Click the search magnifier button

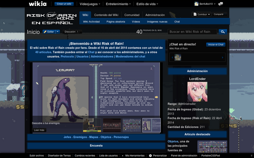(223, 32)
